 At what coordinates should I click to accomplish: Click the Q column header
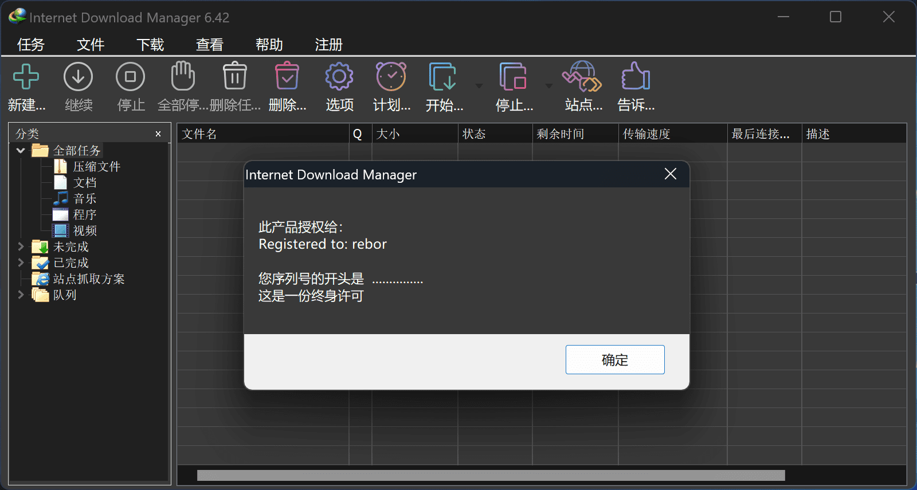pyautogui.click(x=360, y=134)
